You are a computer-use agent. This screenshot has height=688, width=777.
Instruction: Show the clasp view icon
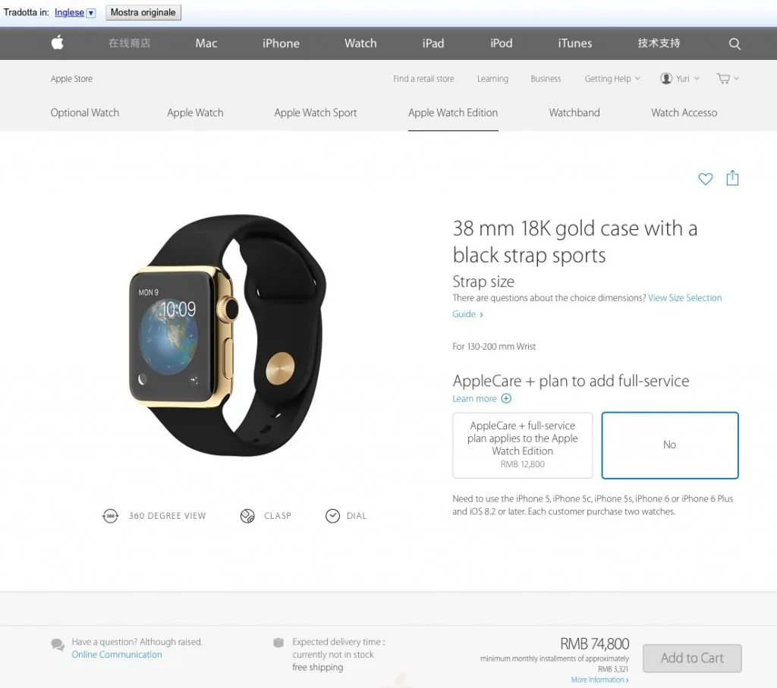[247, 516]
